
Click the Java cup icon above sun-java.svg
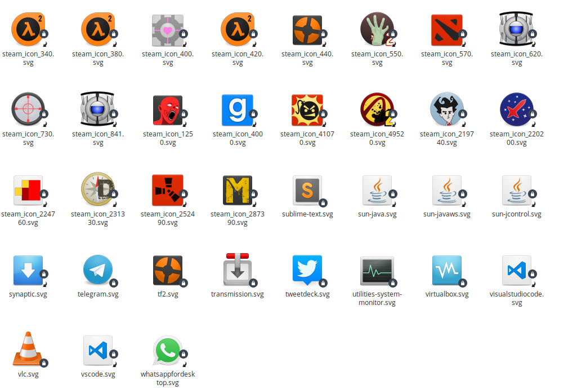tap(377, 190)
